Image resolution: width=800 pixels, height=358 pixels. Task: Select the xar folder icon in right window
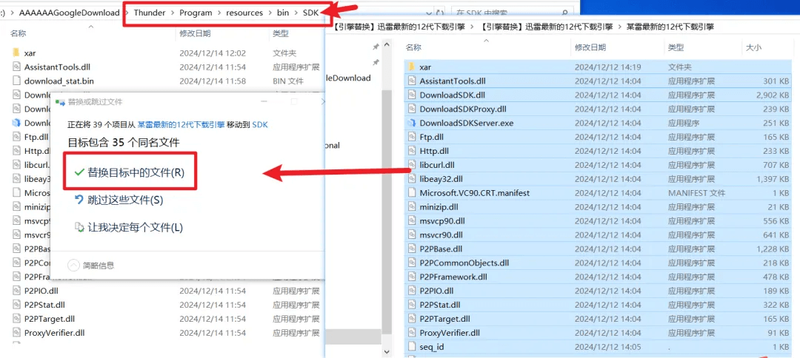tap(413, 67)
